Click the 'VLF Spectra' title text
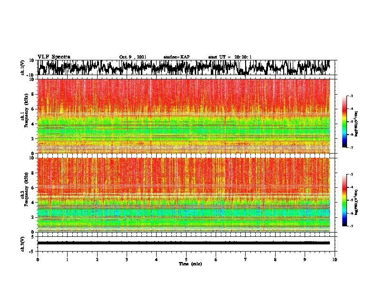 tap(54, 57)
